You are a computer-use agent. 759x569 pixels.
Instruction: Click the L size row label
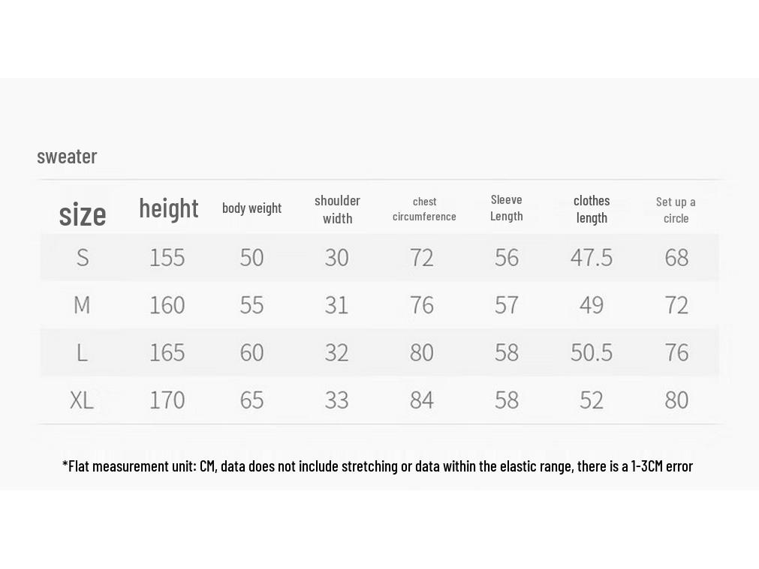(82, 352)
